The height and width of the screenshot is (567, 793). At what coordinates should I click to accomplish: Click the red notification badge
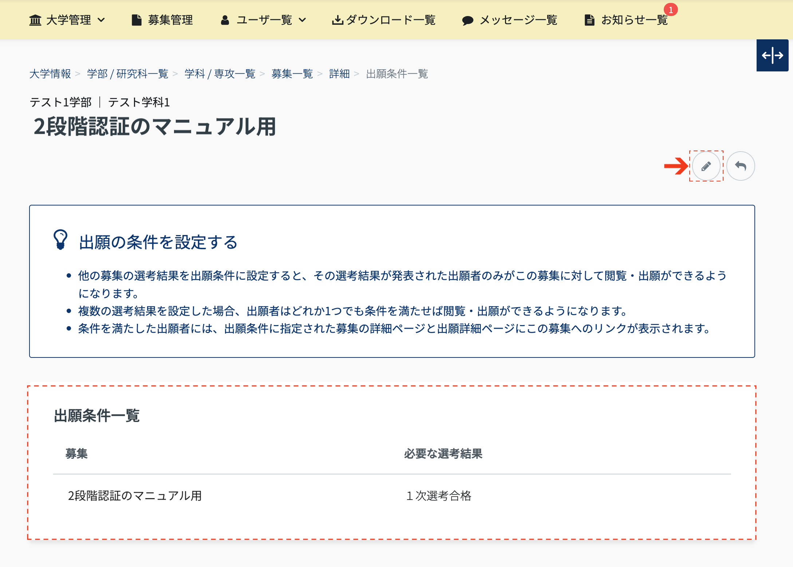(x=671, y=10)
